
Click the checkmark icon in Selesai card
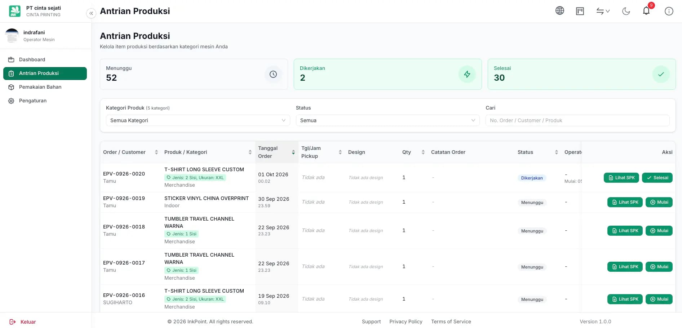pos(661,74)
